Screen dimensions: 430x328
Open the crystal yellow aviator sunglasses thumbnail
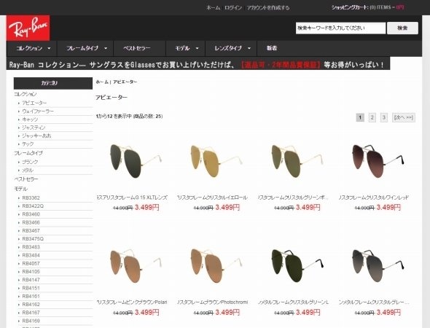click(214, 161)
